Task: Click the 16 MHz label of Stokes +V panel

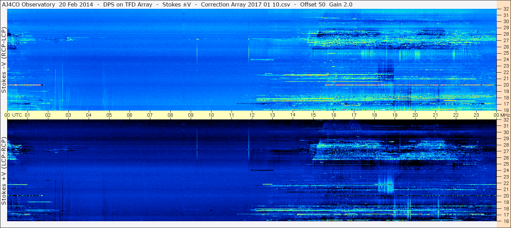Action: point(506,221)
